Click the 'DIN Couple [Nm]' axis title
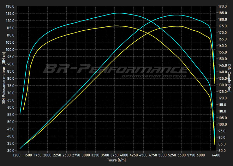The width and height of the screenshot is (233, 166). (229, 78)
